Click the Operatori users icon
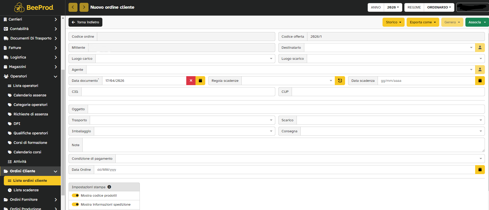 6,76
